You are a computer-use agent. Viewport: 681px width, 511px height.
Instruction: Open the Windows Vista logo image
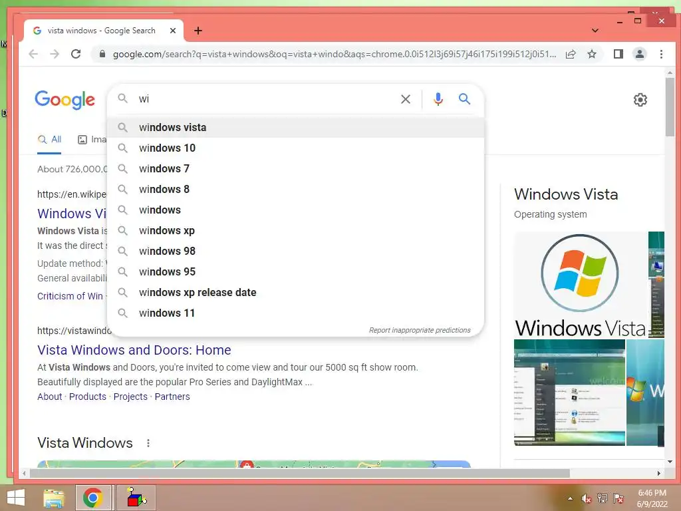point(580,285)
